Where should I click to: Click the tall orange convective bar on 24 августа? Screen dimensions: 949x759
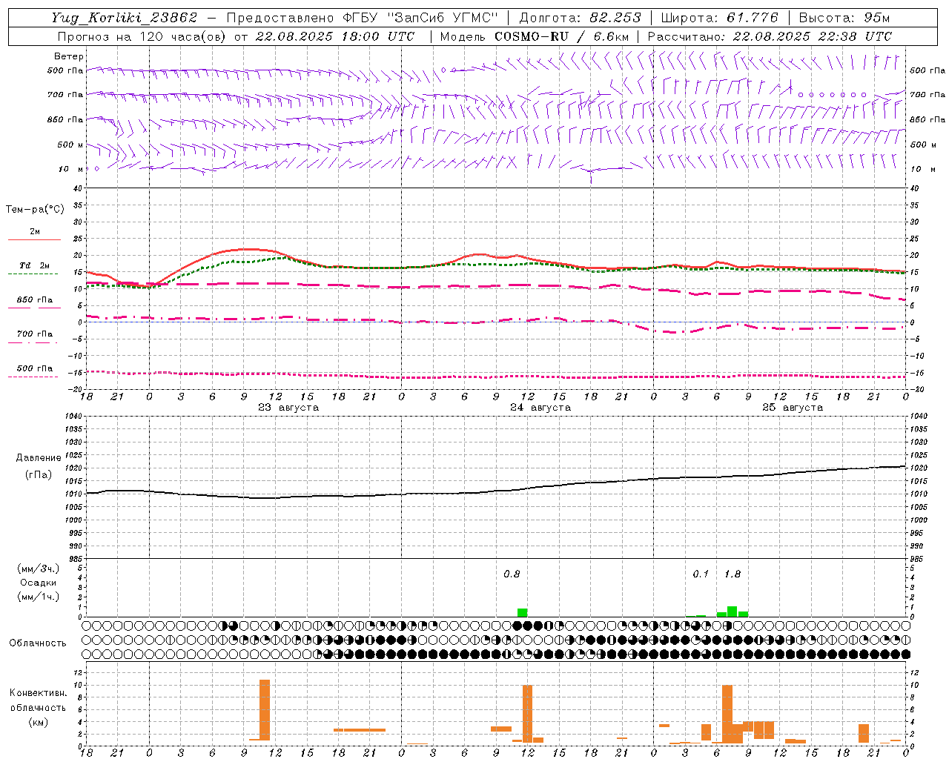coord(528,714)
